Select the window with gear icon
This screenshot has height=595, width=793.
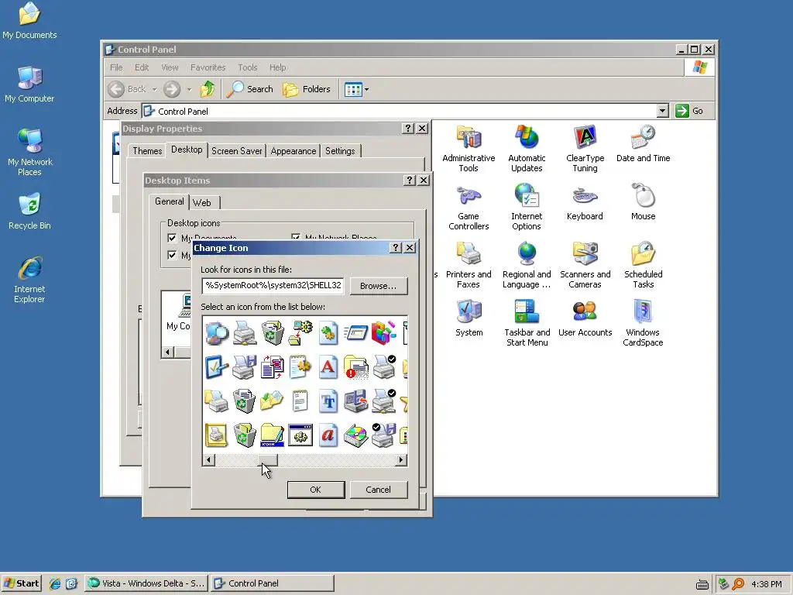tap(300, 435)
